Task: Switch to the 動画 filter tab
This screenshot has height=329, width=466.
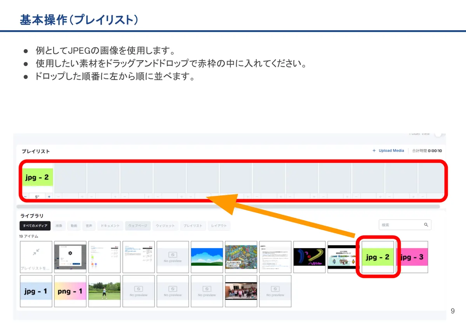Action: pyautogui.click(x=74, y=226)
